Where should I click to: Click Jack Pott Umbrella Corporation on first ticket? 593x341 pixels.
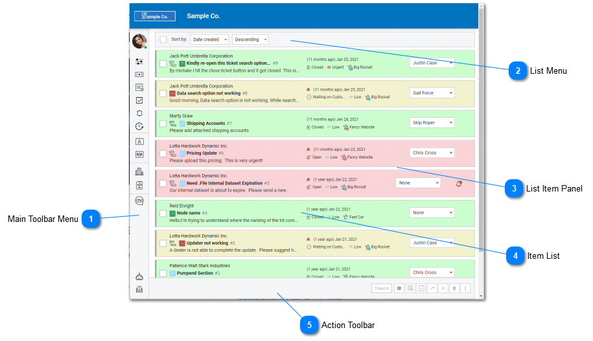click(201, 56)
